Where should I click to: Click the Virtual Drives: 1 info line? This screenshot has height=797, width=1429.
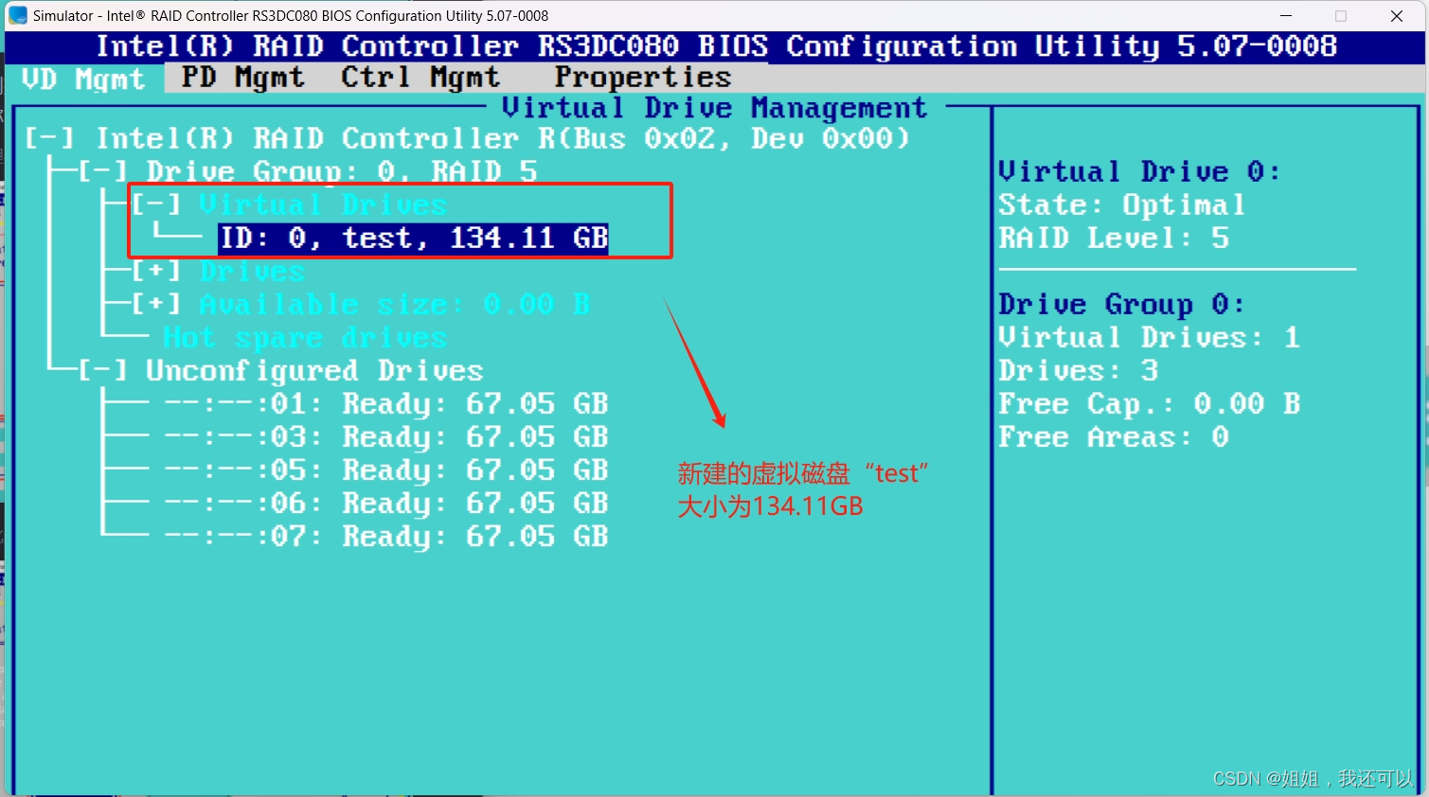[1149, 338]
